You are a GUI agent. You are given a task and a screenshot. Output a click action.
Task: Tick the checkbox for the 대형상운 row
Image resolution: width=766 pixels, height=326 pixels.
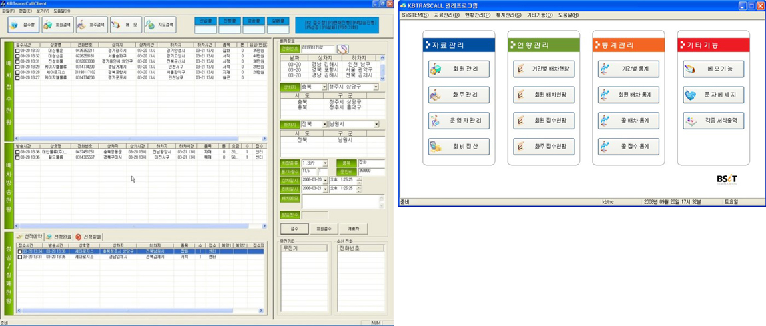18,56
